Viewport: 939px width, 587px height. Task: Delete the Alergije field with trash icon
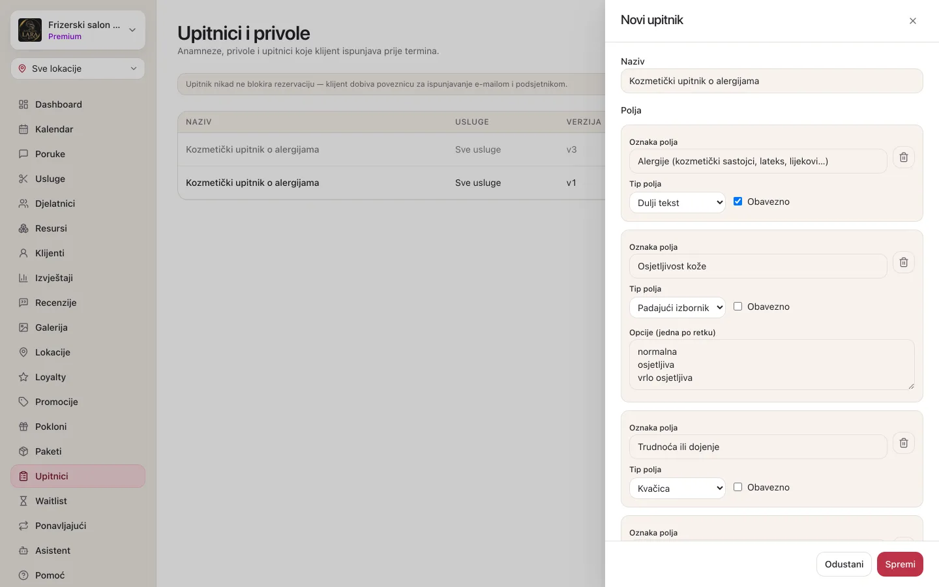coord(904,157)
